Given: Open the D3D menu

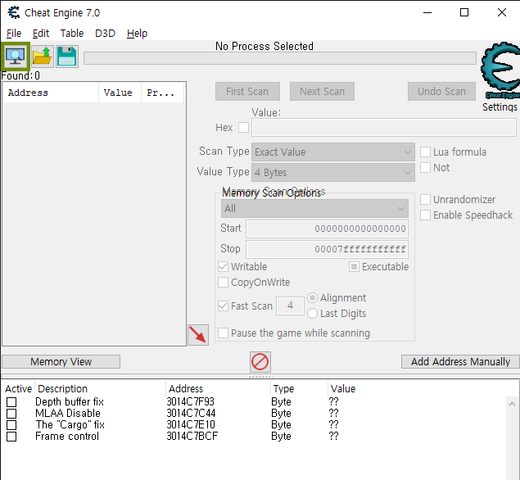Looking at the screenshot, I should 105,33.
